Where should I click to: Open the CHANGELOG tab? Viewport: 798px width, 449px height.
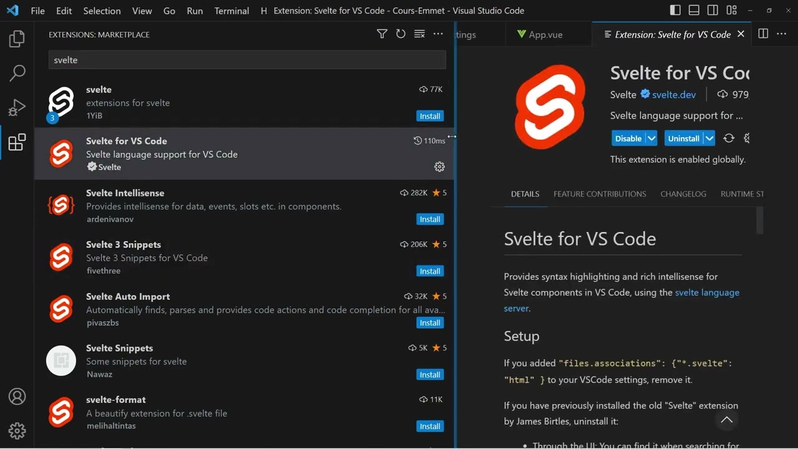point(683,194)
